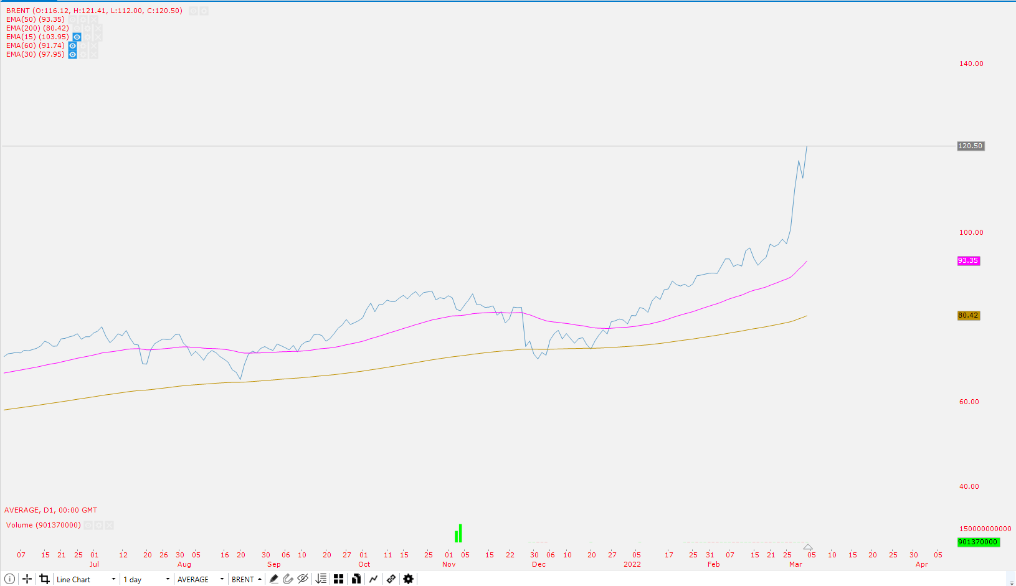The width and height of the screenshot is (1016, 586).
Task: Click the 120.50 price label
Action: click(x=970, y=146)
